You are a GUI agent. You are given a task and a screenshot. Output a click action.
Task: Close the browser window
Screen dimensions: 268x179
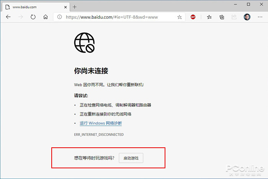261,4
